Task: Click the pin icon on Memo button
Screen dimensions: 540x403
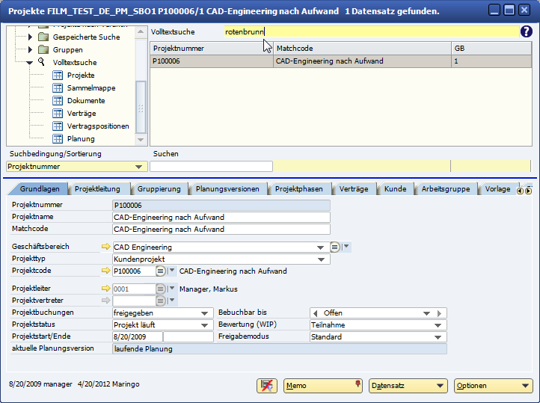Action: pos(358,383)
